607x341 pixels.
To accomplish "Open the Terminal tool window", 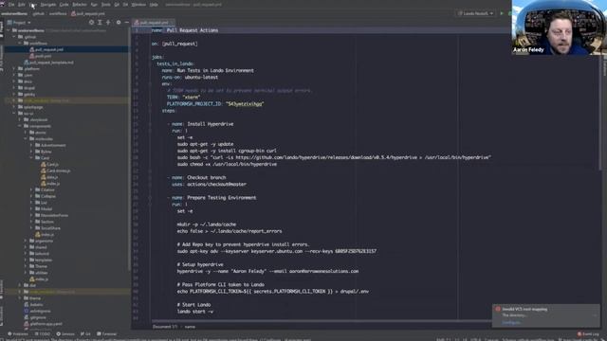I will (107, 333).
